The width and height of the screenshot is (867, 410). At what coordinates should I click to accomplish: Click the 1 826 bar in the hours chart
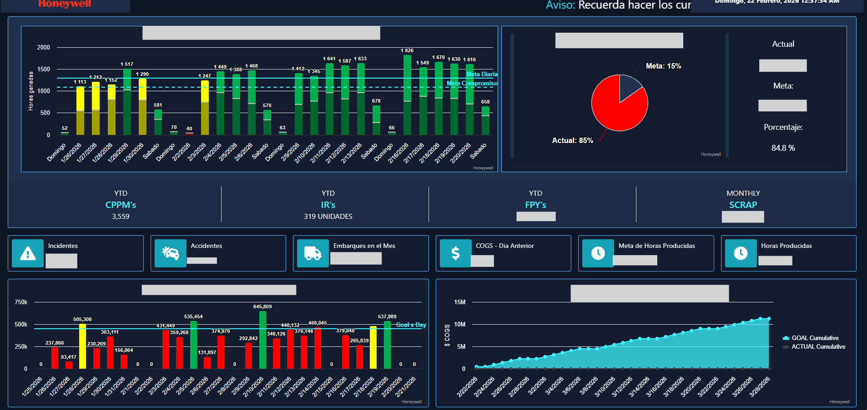pyautogui.click(x=407, y=95)
